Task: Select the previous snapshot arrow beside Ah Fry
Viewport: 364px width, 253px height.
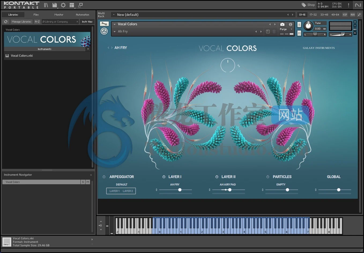Action: tap(256, 31)
